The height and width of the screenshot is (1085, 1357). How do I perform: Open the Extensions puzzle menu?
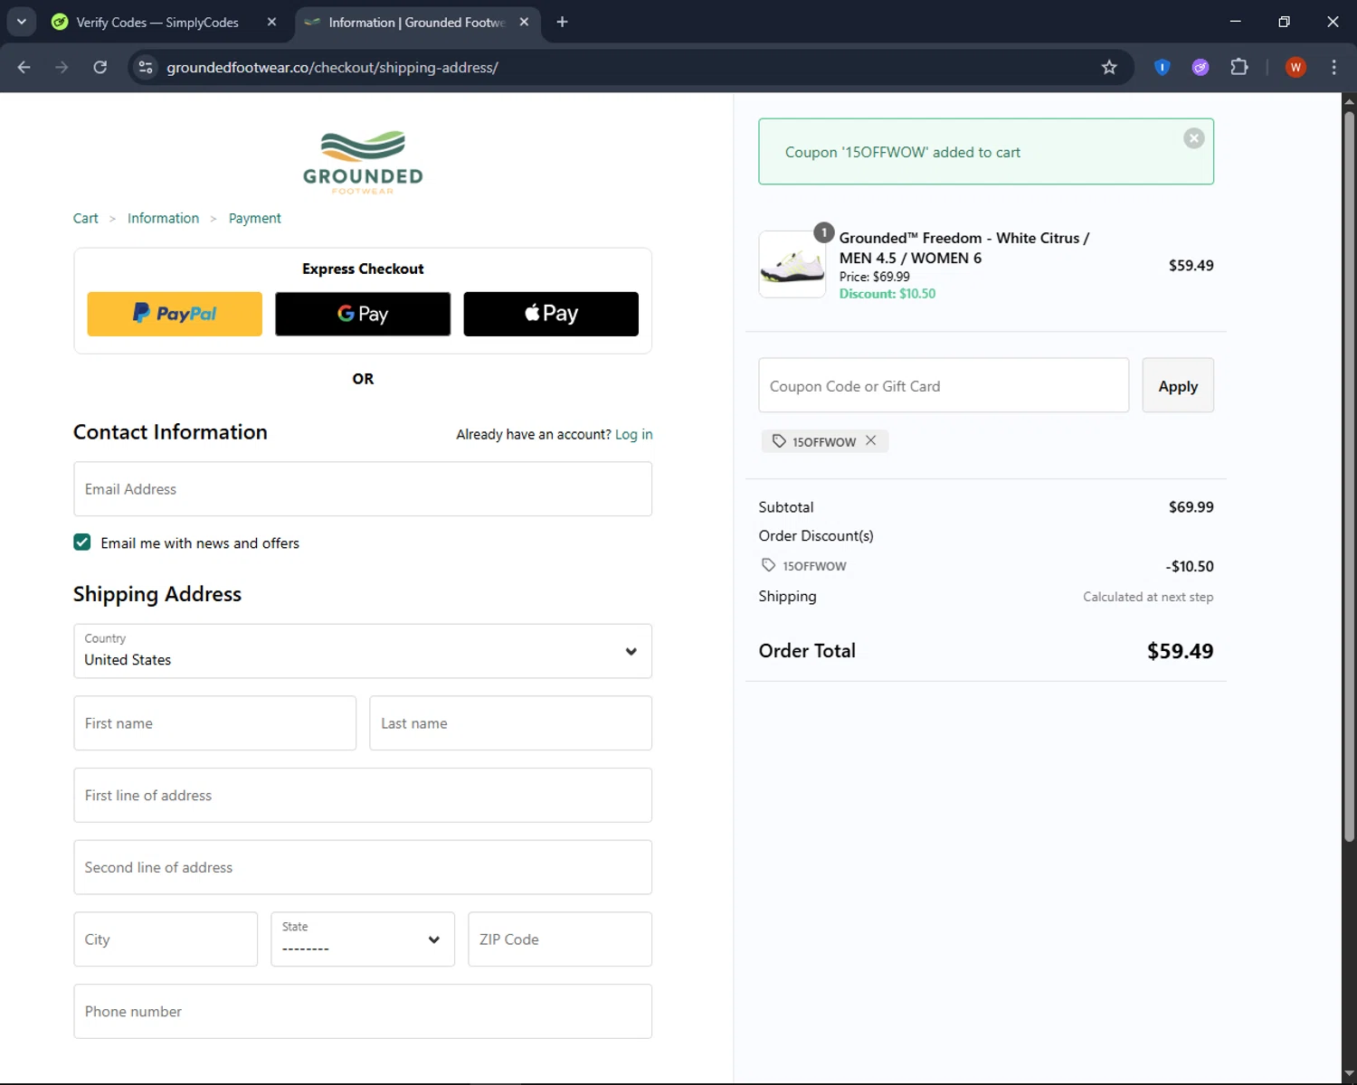1239,67
